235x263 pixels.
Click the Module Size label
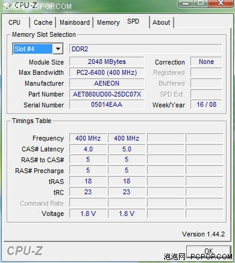pyautogui.click(x=46, y=62)
